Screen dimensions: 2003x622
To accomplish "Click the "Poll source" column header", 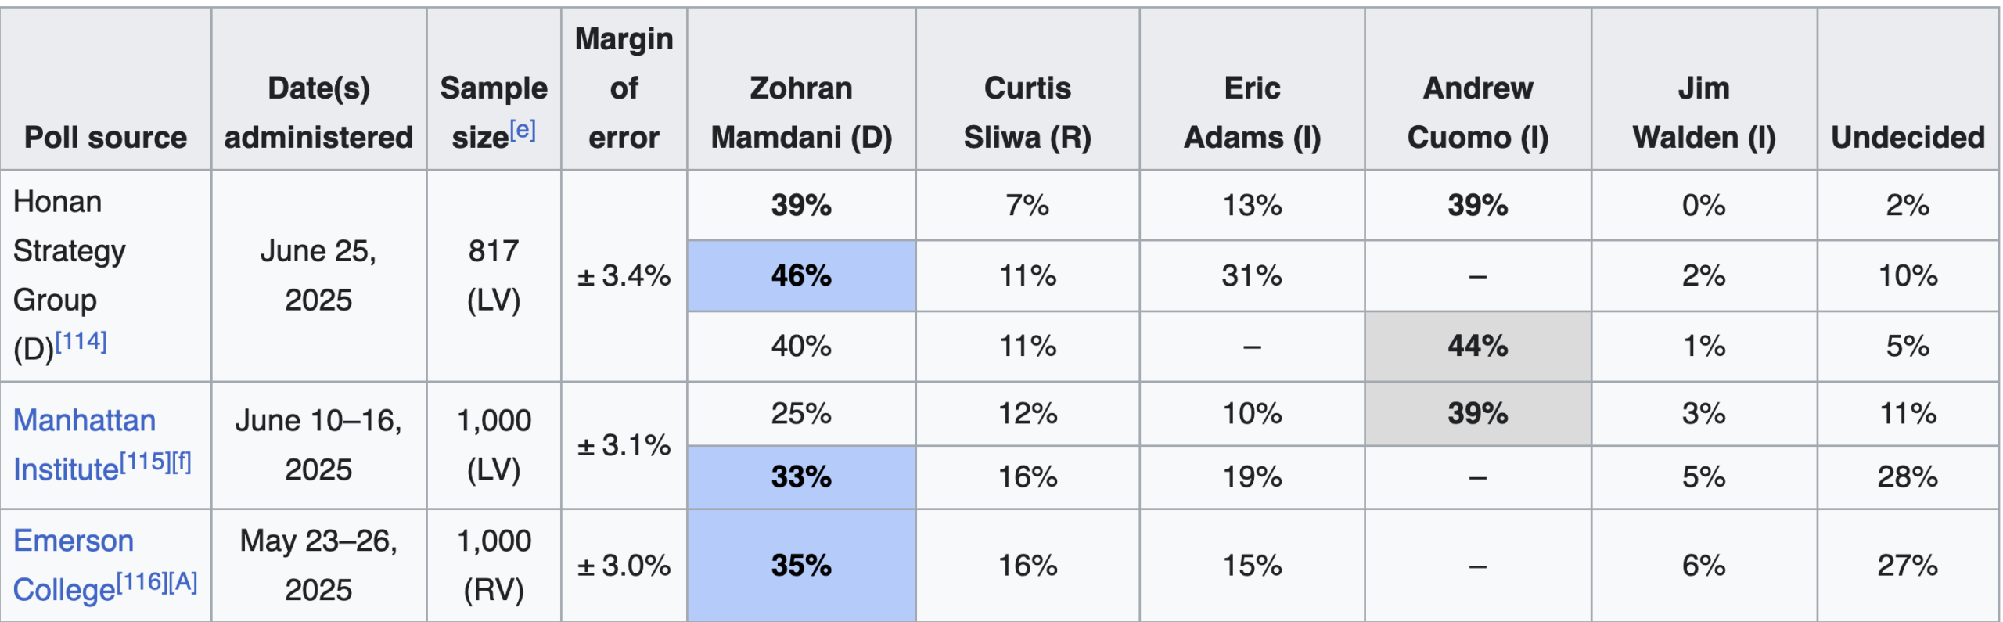I will [x=106, y=137].
